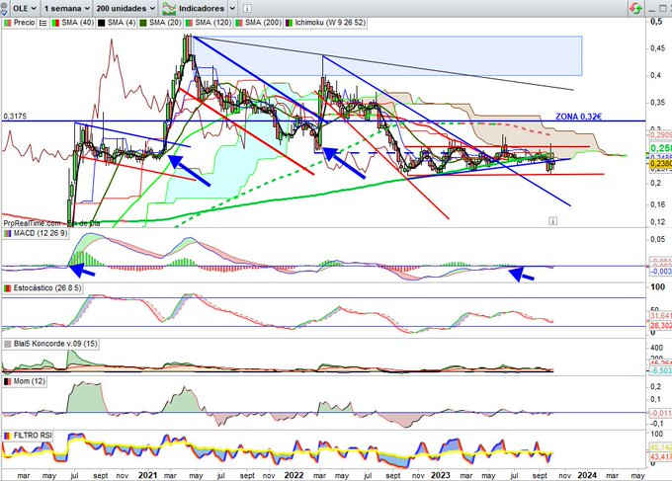Open SMA (120) indicator settings
672x481 pixels.
coord(213,23)
